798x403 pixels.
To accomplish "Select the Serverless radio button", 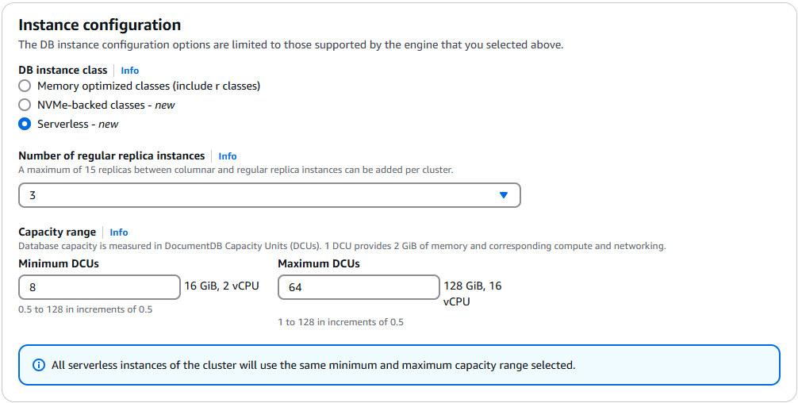I will point(25,124).
